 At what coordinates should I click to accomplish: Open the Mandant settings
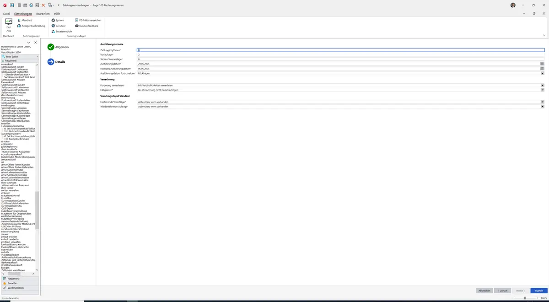click(25, 20)
